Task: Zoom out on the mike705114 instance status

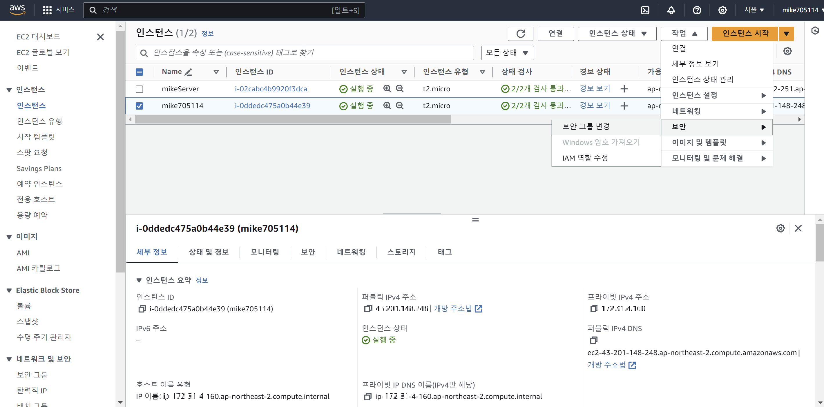Action: [399, 106]
